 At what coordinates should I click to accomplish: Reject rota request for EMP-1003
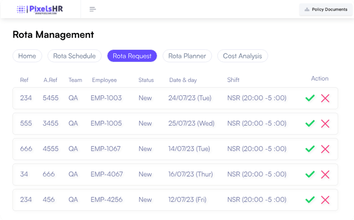[x=325, y=98]
